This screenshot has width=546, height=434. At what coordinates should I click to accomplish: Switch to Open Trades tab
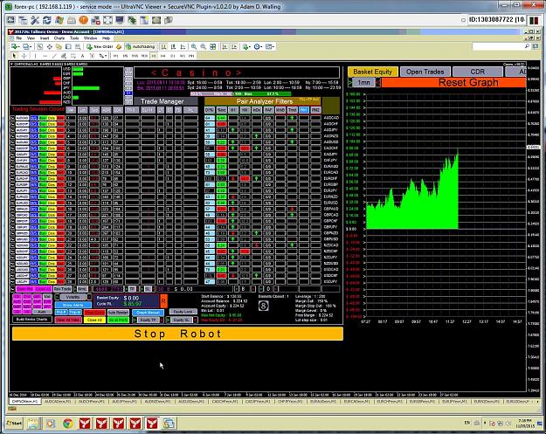(x=425, y=72)
